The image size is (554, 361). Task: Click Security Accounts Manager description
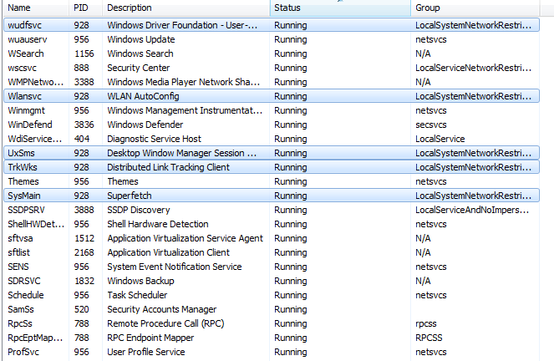162,309
